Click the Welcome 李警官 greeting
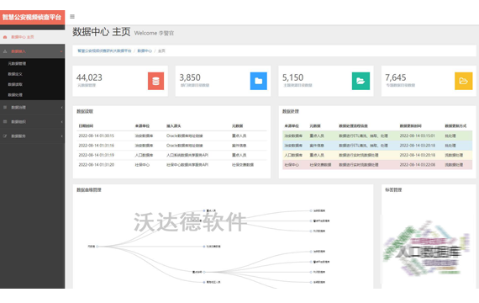Viewport: 479px width, 303px height. point(154,33)
